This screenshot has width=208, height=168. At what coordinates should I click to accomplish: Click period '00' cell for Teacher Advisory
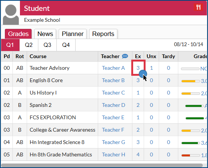point(7,68)
